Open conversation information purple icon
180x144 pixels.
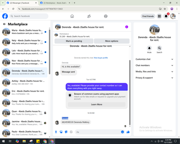127,27
